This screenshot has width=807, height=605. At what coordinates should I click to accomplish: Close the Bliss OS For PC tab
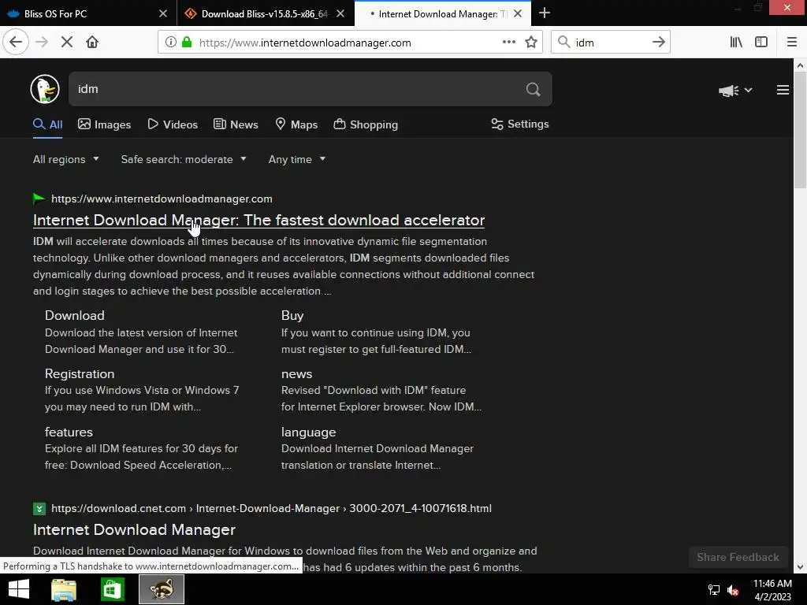(x=163, y=13)
